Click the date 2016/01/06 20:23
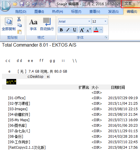Viewport: 140px width, 151px height. click(x=123, y=126)
